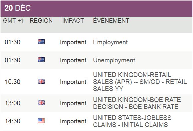Viewport: 193px width, 131px height.
Task: Open the Unemployment event
Action: click(x=114, y=60)
